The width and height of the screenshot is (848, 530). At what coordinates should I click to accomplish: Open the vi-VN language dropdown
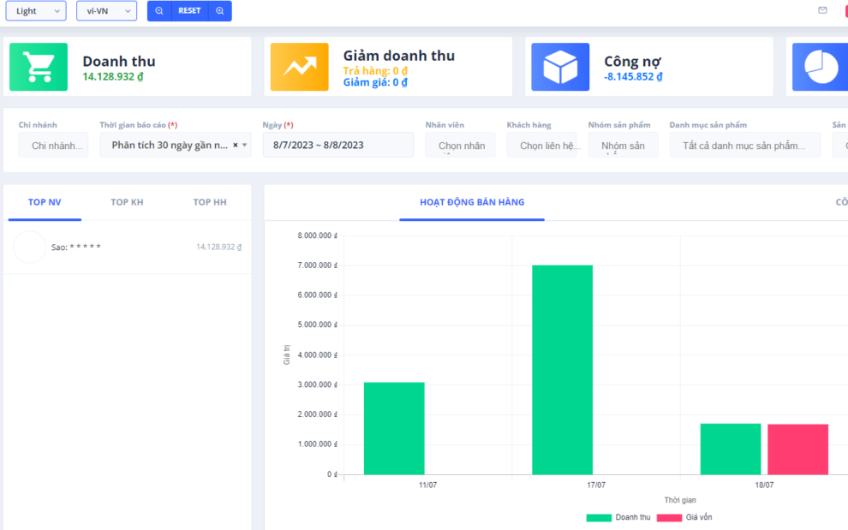click(x=106, y=11)
